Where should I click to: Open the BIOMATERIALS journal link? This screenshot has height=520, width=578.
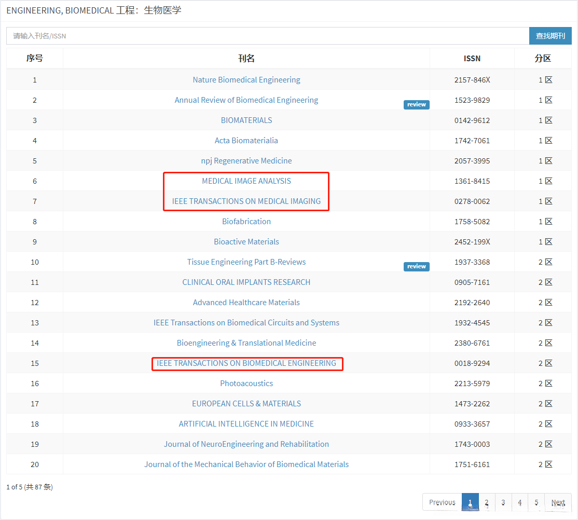coord(246,120)
